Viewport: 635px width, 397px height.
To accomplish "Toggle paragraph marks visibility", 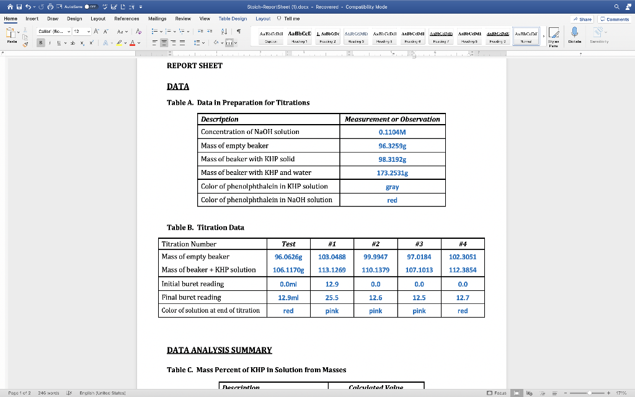I will click(x=239, y=31).
